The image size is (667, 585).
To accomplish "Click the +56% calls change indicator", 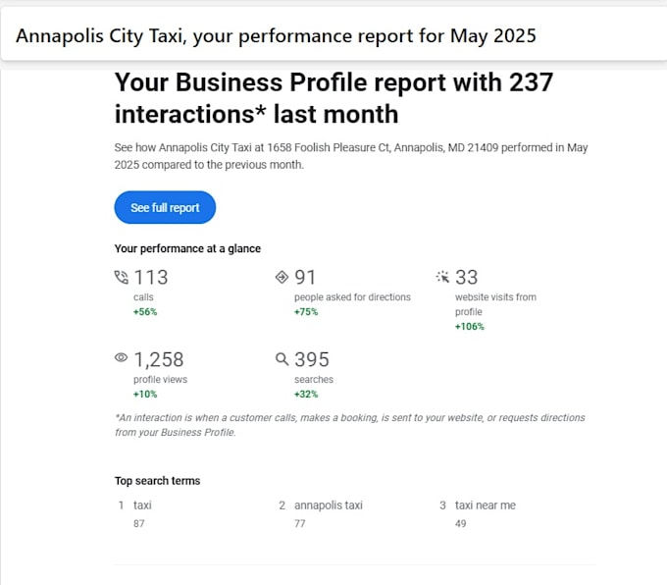I will 145,312.
